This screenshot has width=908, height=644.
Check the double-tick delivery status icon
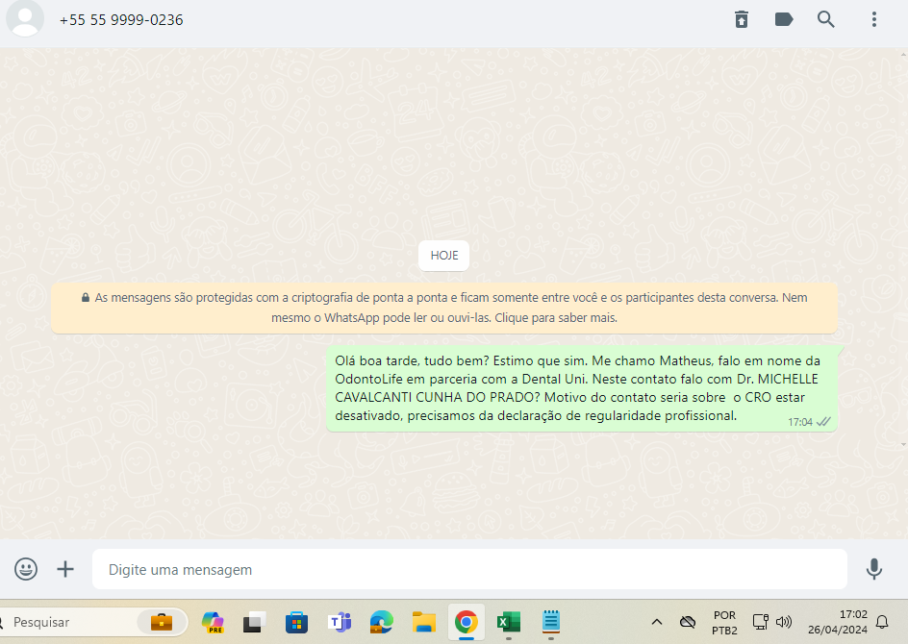823,422
